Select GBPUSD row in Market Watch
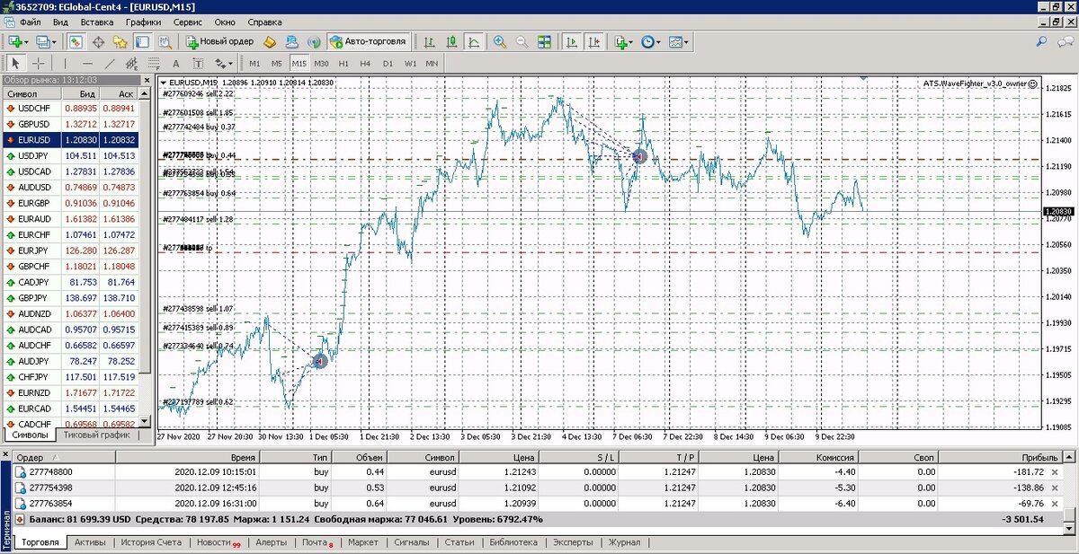 69,124
